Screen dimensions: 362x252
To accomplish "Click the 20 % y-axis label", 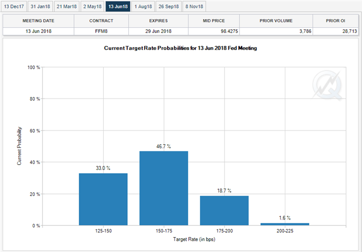I will click(35, 194).
